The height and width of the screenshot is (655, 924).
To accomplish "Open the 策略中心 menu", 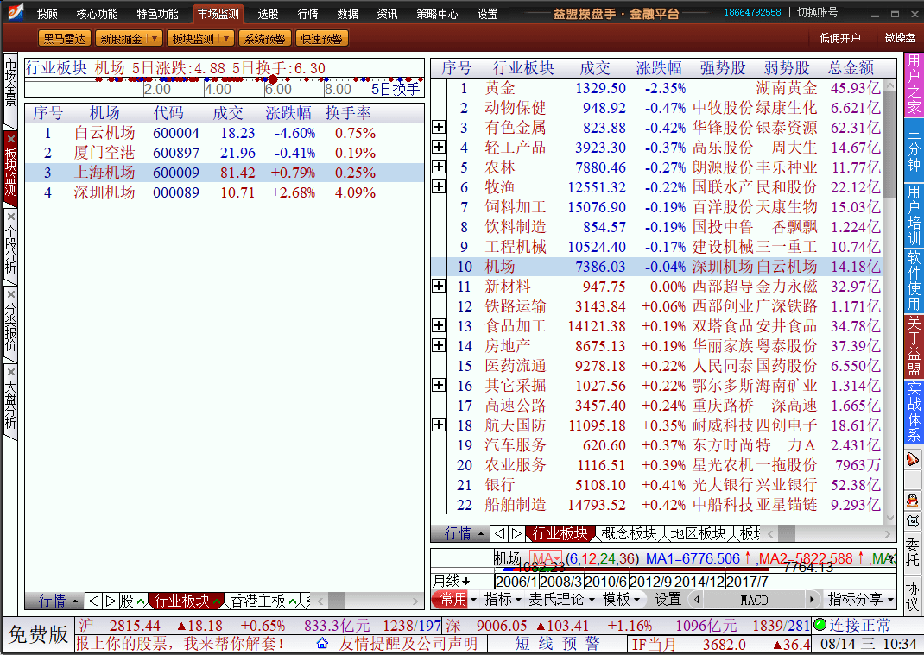I will tap(437, 14).
